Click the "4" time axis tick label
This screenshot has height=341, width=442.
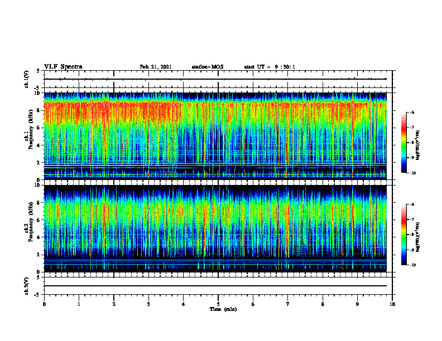coord(184,304)
